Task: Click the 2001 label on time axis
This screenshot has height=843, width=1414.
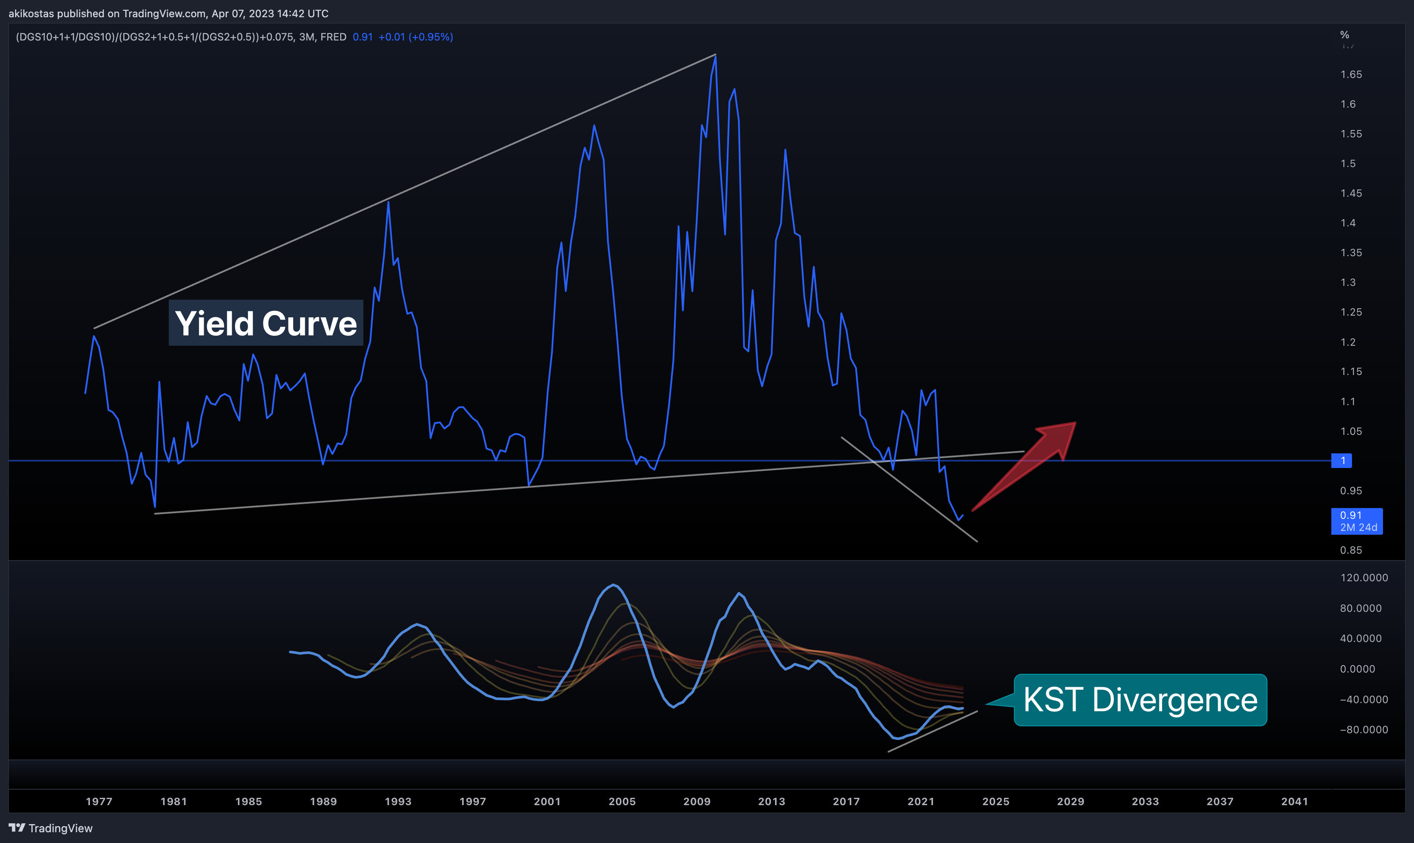Action: coord(548,802)
